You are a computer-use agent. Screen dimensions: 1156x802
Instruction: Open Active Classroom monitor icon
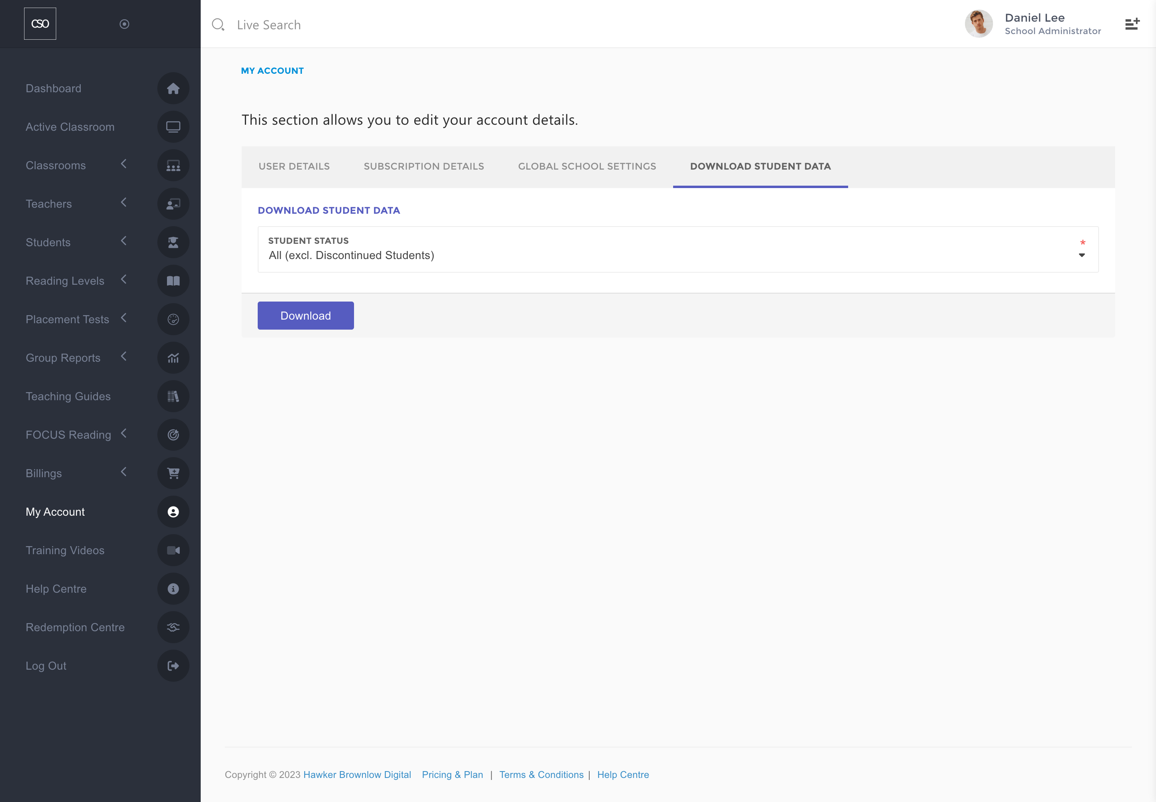pyautogui.click(x=173, y=127)
